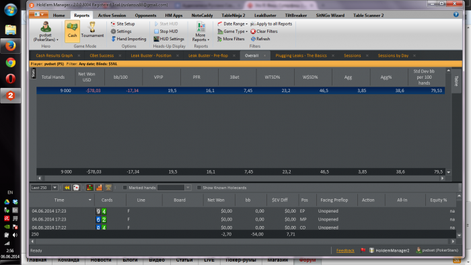Viewport: 471px width, 265px height.
Task: Click the red flag status bar icon
Action: 363,250
